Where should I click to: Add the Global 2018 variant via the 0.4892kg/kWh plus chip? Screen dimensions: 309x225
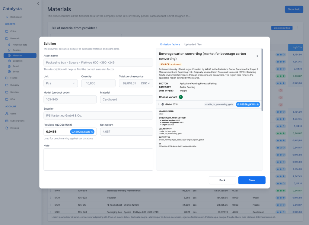pyautogui.click(x=258, y=104)
